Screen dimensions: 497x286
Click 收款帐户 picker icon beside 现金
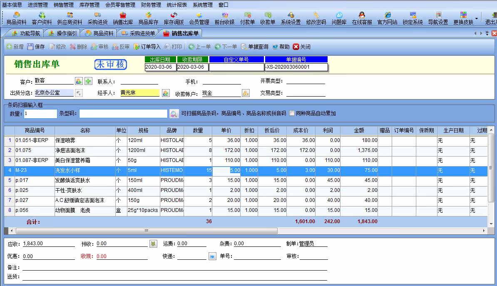click(x=246, y=93)
